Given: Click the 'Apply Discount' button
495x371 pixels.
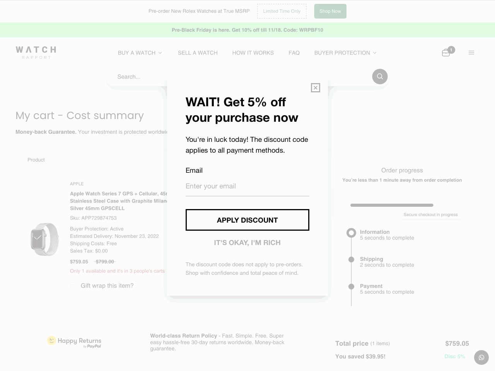Looking at the screenshot, I should (247, 220).
